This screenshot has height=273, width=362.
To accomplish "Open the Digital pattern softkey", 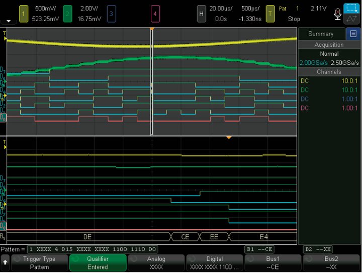I will click(x=215, y=263).
